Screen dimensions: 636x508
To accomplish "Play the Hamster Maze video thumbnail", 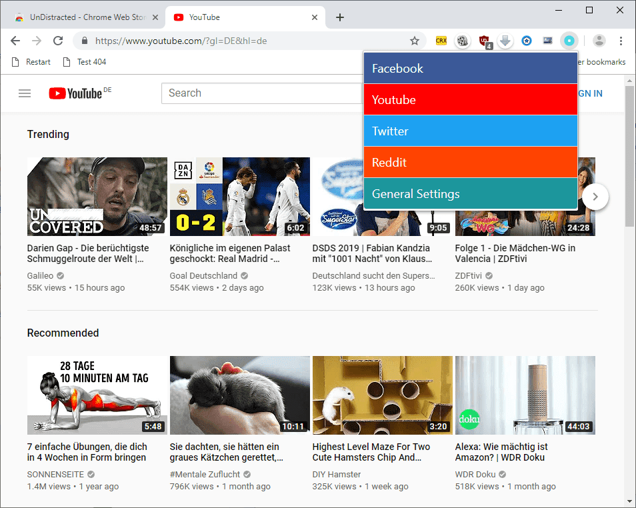I will click(382, 395).
